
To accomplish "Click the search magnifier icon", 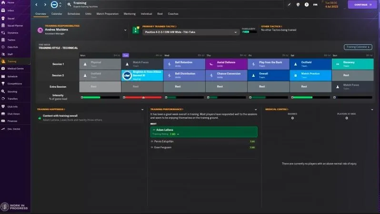I will pos(69,4).
